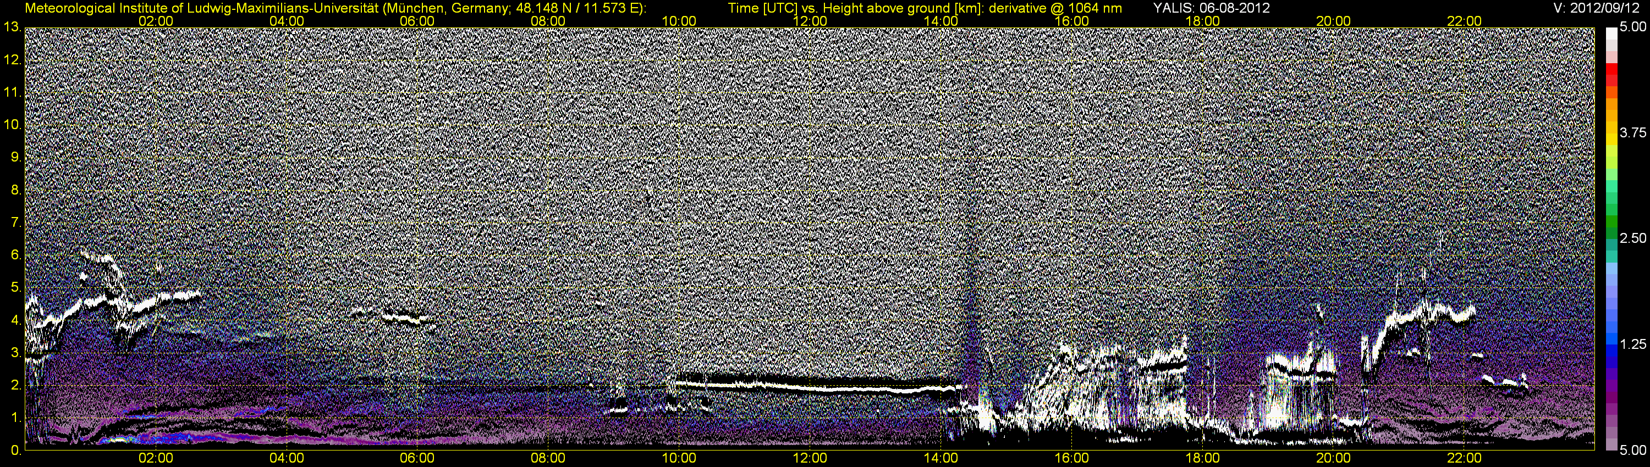Click the 20:00 label on the lower time axis
The height and width of the screenshot is (467, 1650).
click(x=1334, y=459)
